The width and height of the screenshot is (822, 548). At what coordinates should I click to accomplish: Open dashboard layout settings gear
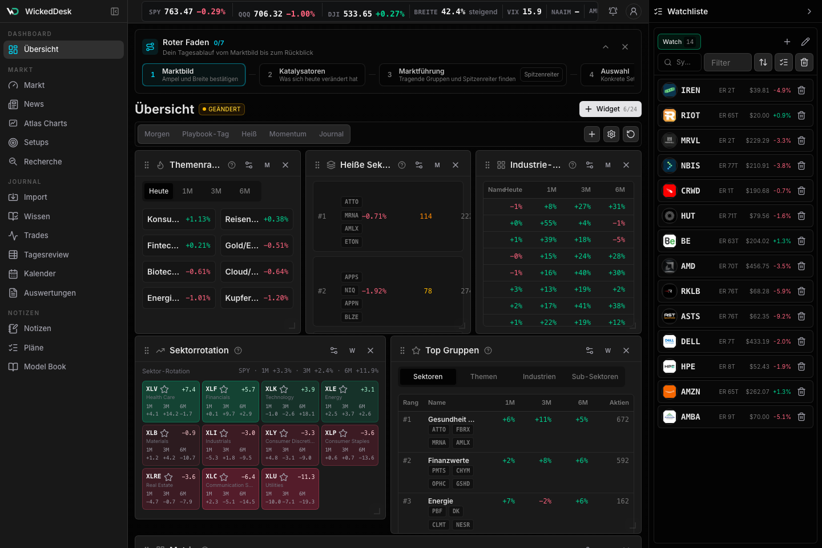click(611, 134)
